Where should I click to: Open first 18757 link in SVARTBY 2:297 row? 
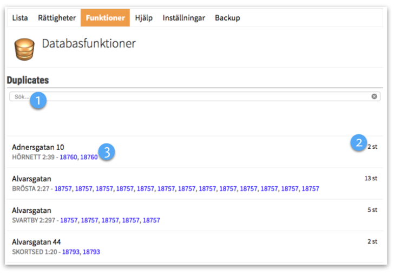[x=69, y=220]
